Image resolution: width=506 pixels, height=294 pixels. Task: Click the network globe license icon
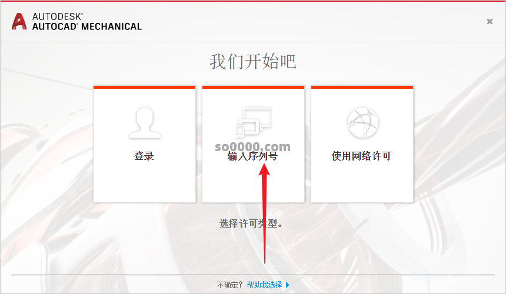point(362,123)
